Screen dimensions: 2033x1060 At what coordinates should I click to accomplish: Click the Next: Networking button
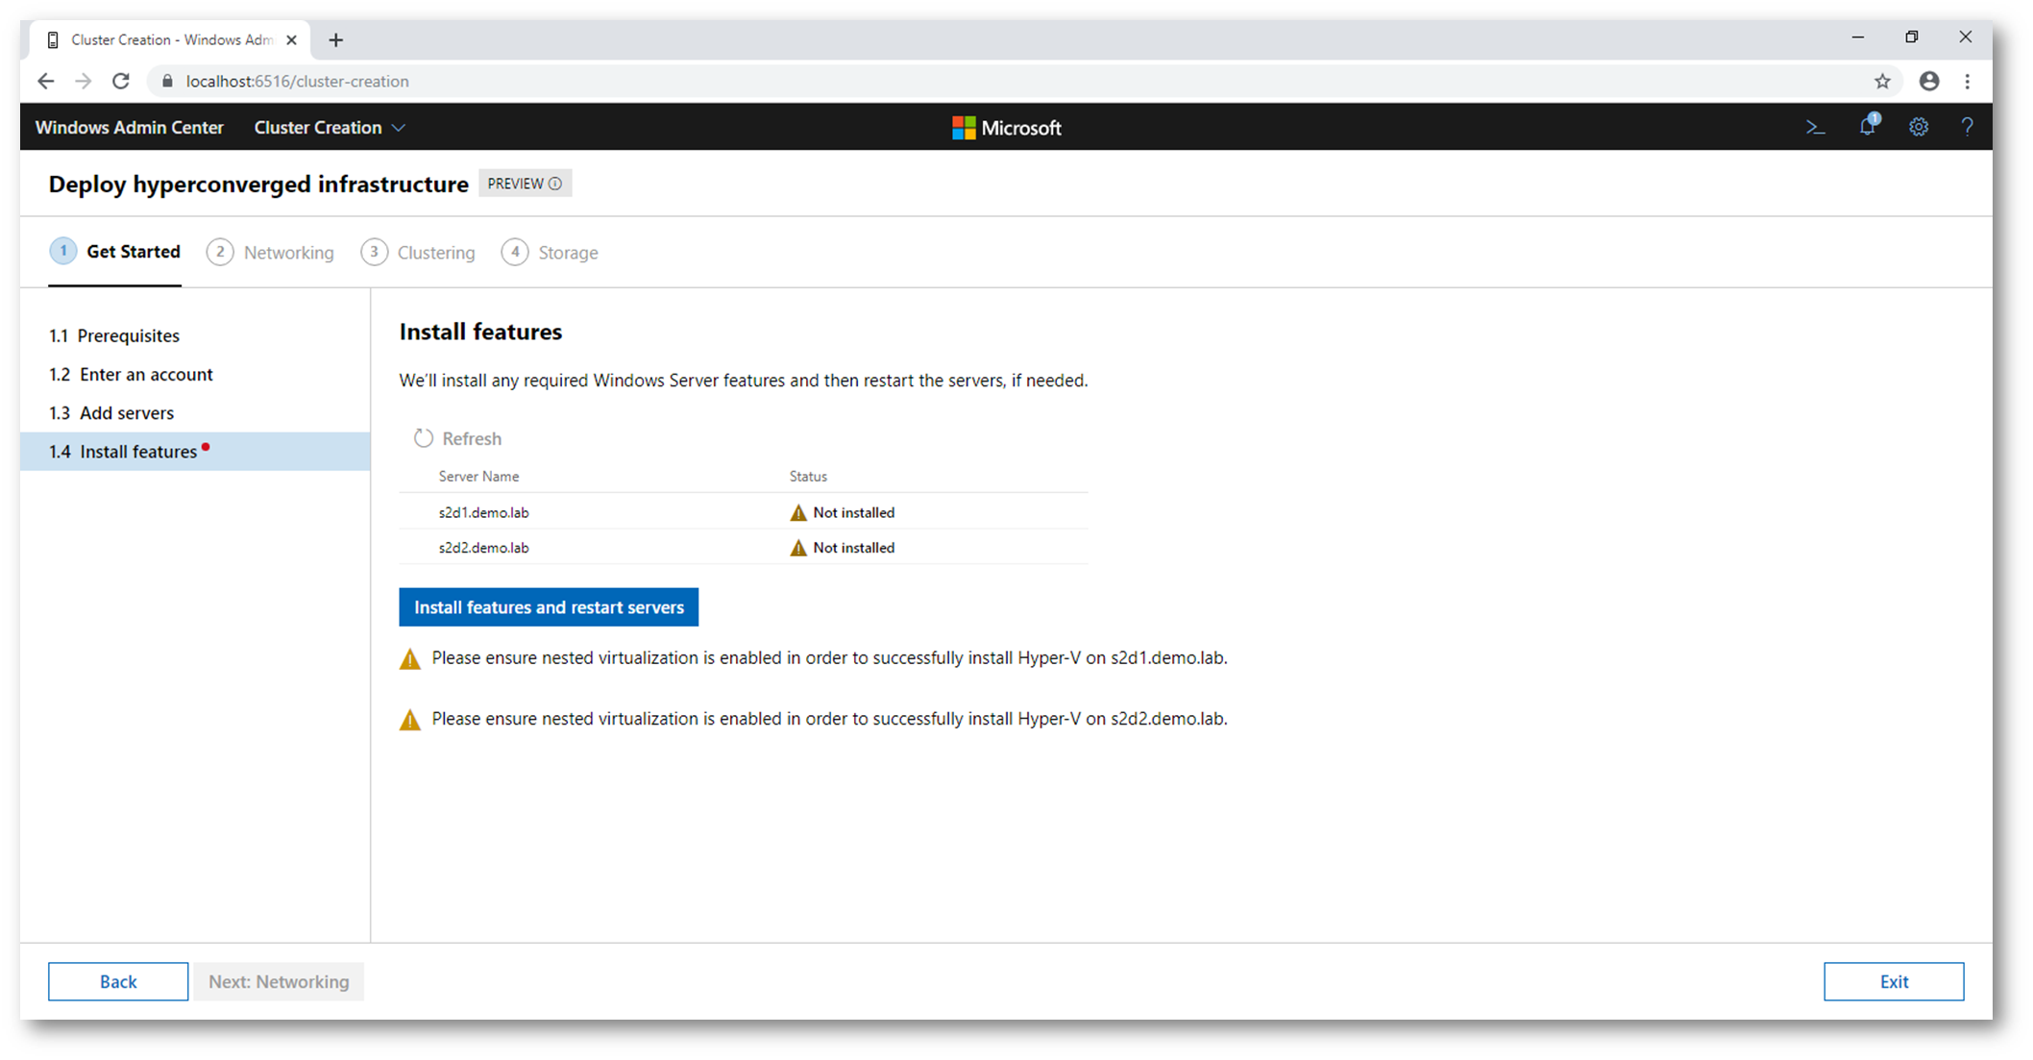(x=279, y=981)
